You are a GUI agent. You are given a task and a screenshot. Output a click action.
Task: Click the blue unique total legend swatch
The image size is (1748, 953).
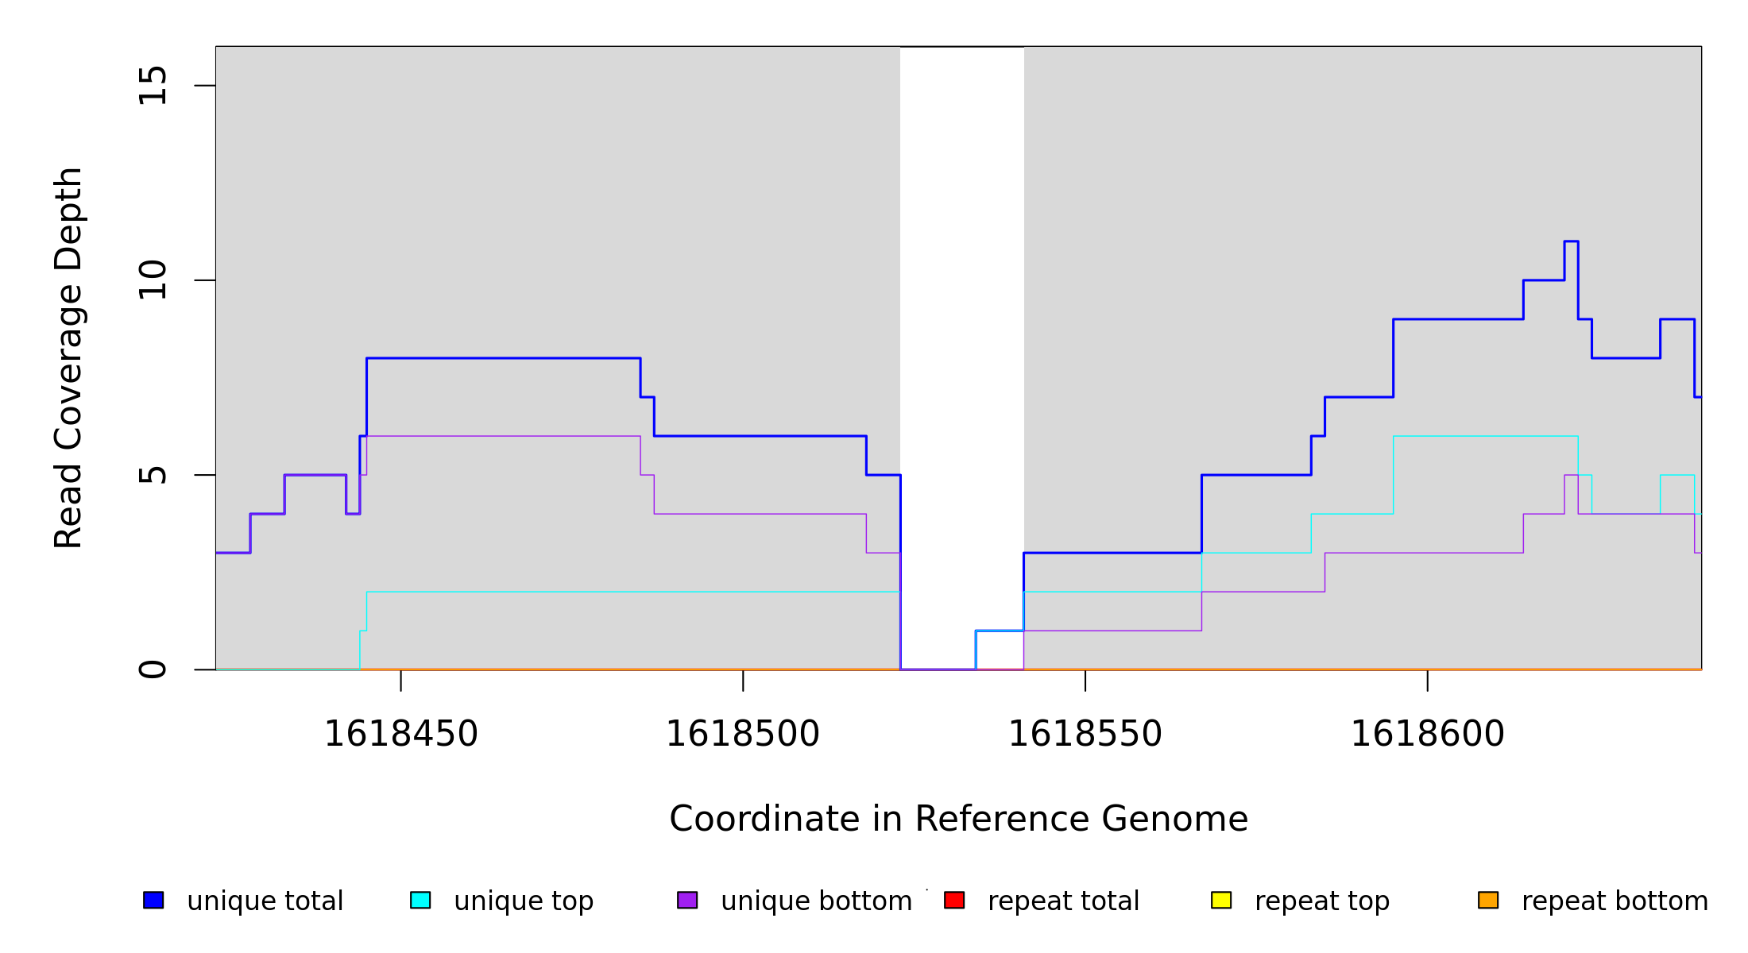coord(153,900)
